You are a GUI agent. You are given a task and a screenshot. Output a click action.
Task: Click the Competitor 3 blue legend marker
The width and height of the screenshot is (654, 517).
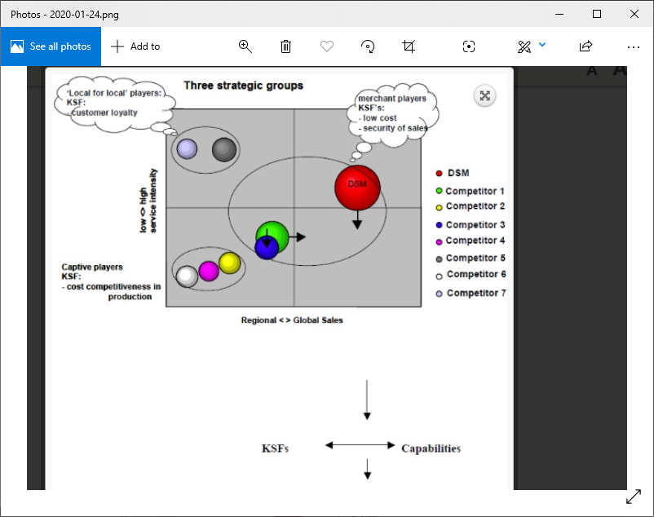pyautogui.click(x=439, y=225)
